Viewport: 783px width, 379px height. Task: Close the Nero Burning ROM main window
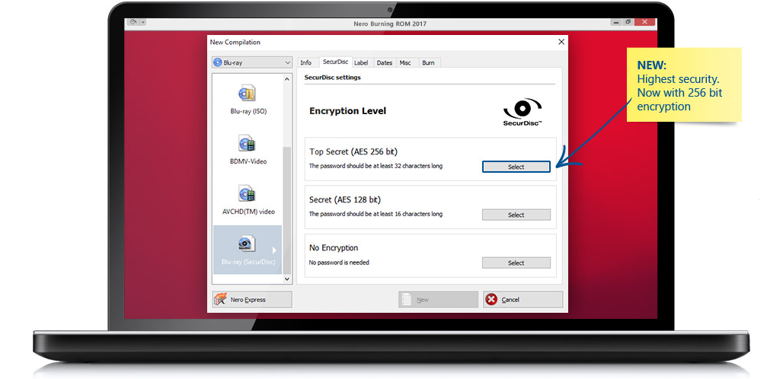tap(644, 22)
